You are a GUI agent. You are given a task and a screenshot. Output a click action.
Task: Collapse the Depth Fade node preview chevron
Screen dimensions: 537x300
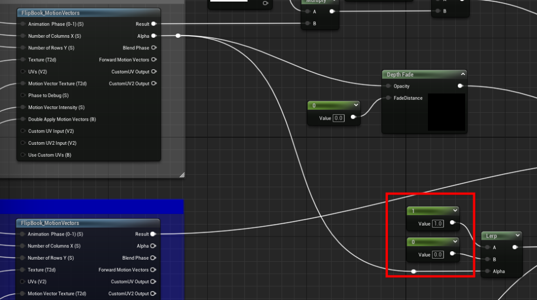pos(463,74)
